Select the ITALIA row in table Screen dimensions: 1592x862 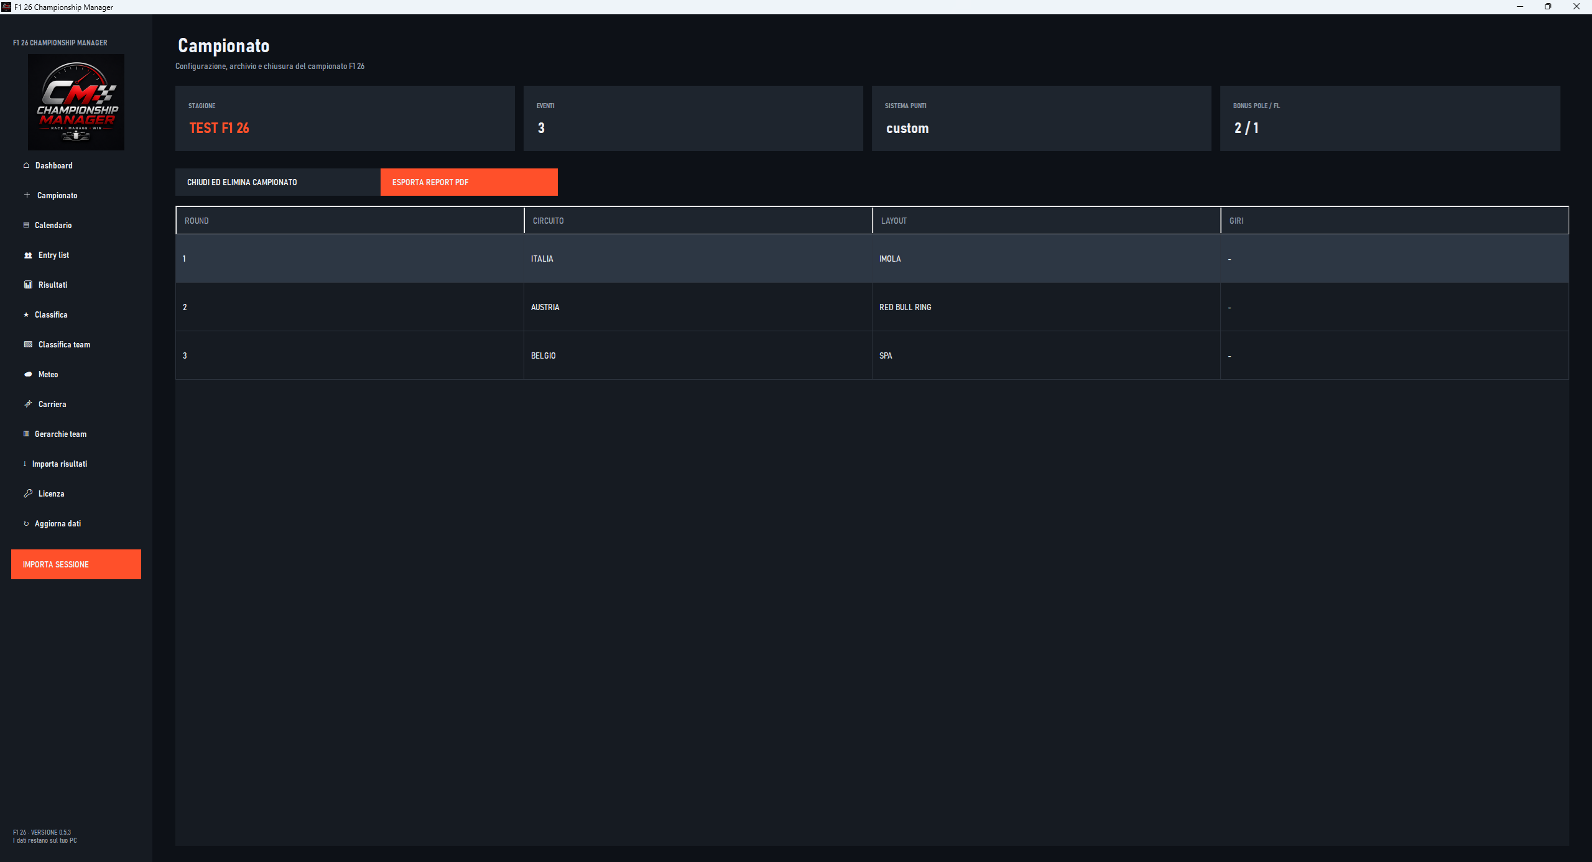(872, 259)
